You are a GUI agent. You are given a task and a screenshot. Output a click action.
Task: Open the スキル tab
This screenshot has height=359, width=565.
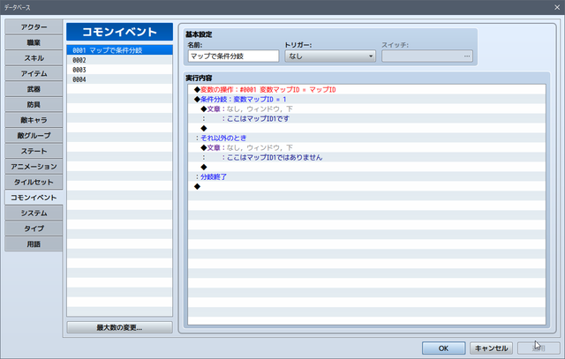pyautogui.click(x=34, y=58)
